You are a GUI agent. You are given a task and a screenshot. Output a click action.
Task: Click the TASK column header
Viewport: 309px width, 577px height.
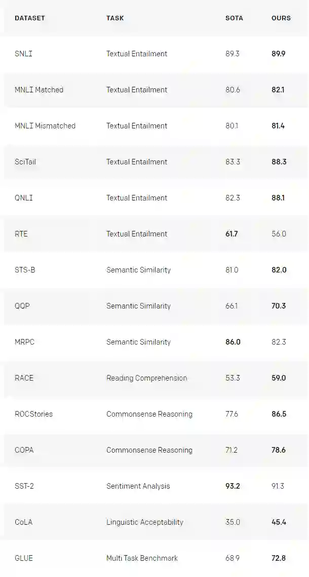pos(115,18)
